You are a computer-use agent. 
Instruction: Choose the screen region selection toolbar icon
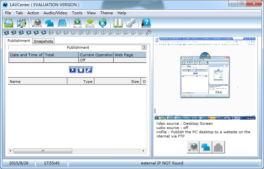pyautogui.click(x=62, y=23)
